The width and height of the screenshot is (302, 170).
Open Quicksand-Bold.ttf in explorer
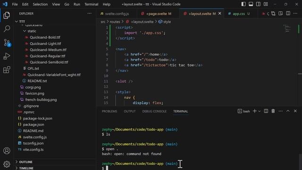45,37
